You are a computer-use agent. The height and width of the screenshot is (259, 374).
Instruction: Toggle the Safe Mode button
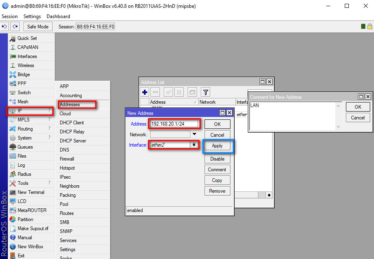38,26
